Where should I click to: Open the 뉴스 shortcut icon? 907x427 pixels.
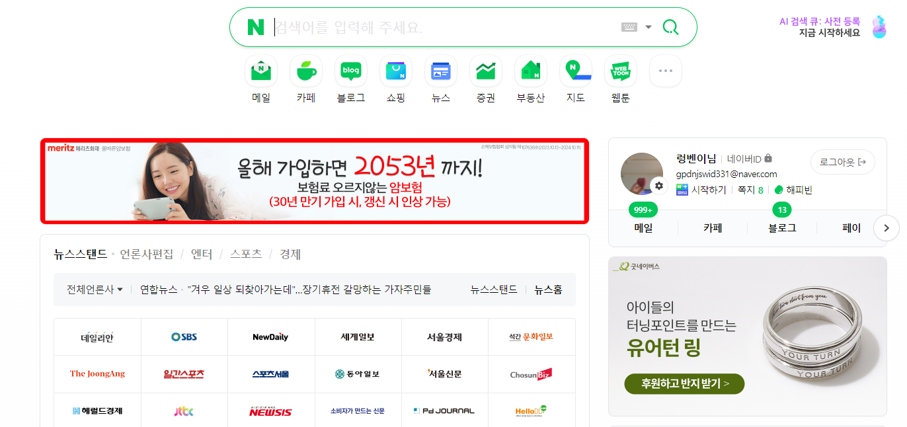[x=441, y=71]
